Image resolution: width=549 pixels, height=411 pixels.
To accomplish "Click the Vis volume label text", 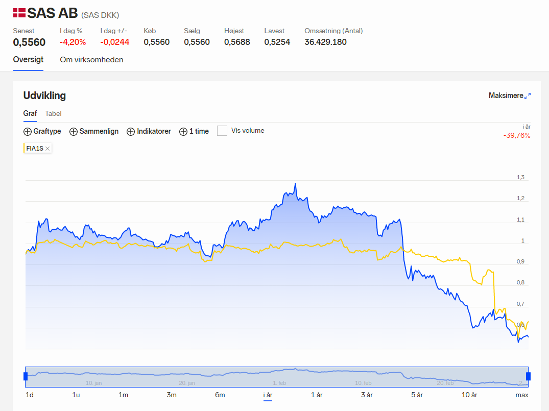I will coord(248,131).
